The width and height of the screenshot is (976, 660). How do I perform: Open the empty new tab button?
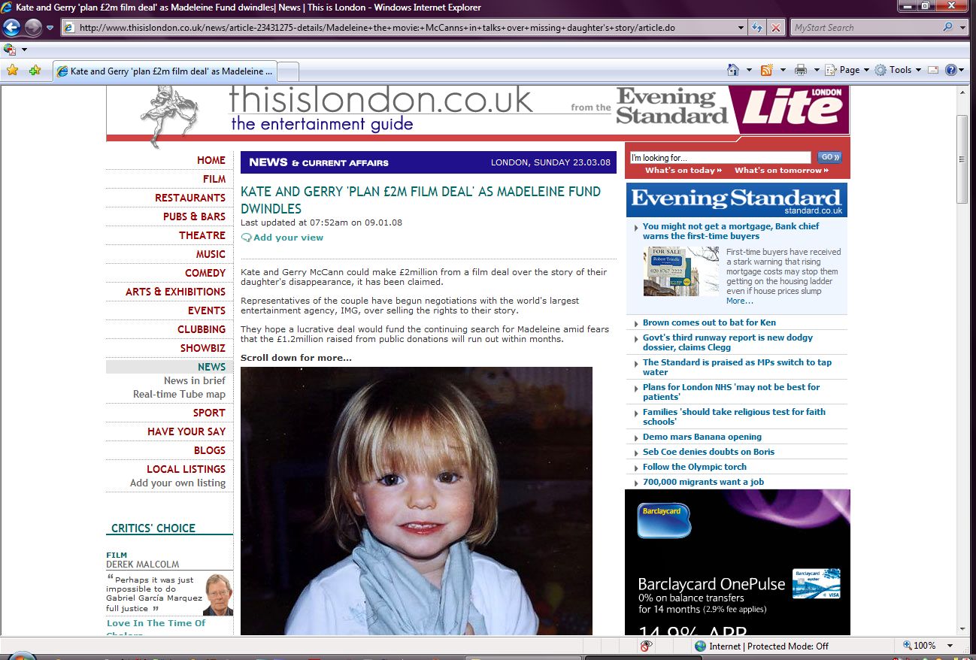click(x=289, y=71)
